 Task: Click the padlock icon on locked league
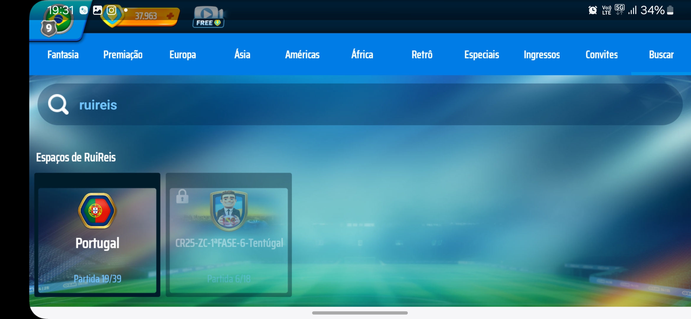coord(182,196)
